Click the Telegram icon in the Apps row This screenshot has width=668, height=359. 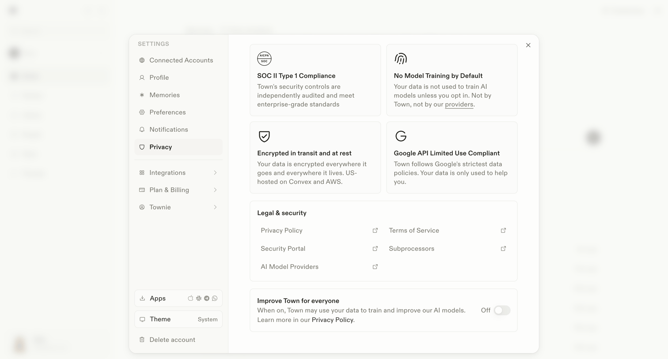click(207, 299)
